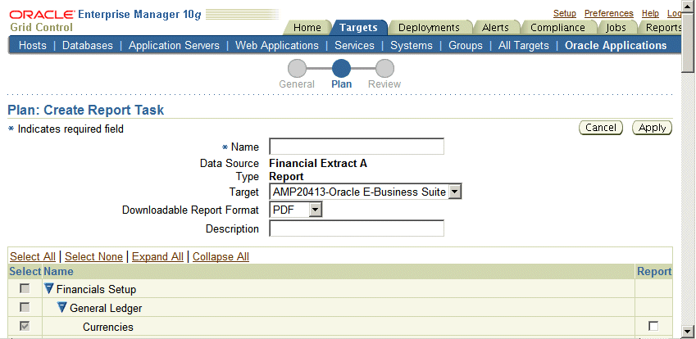Collapse the General Ledger tree node
Screen dimensions: 696x339
tap(62, 308)
